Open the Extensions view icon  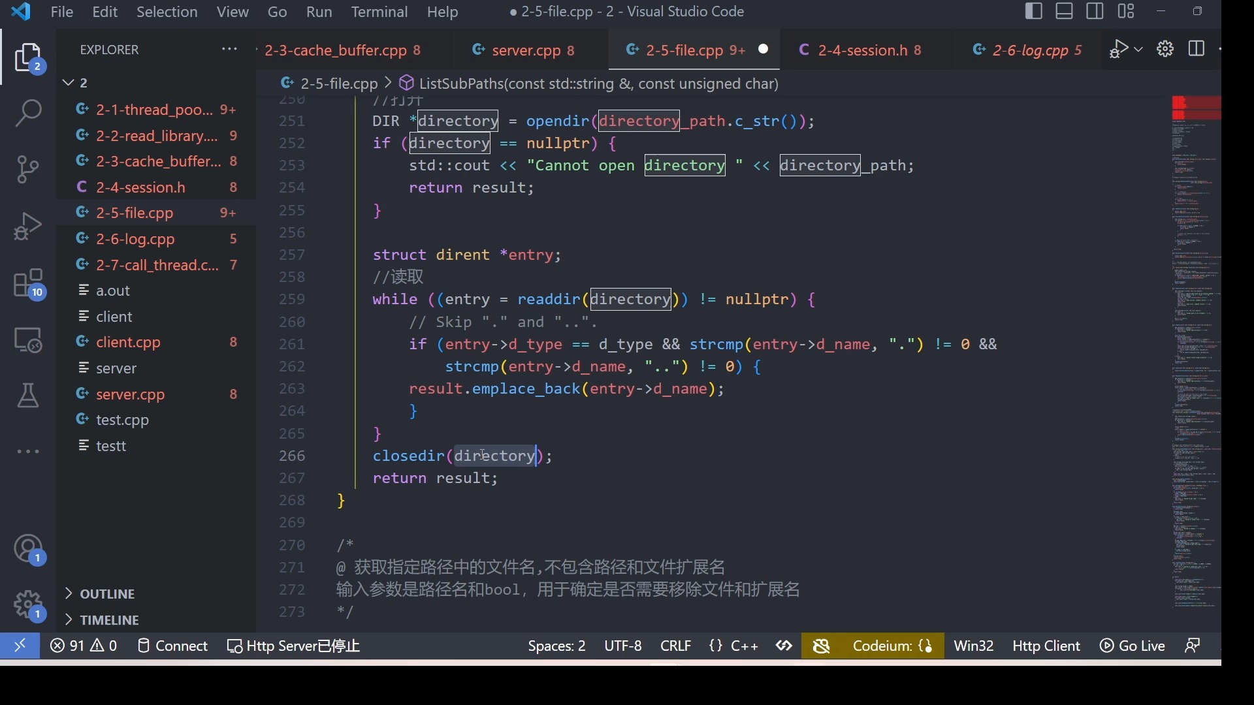coord(29,284)
